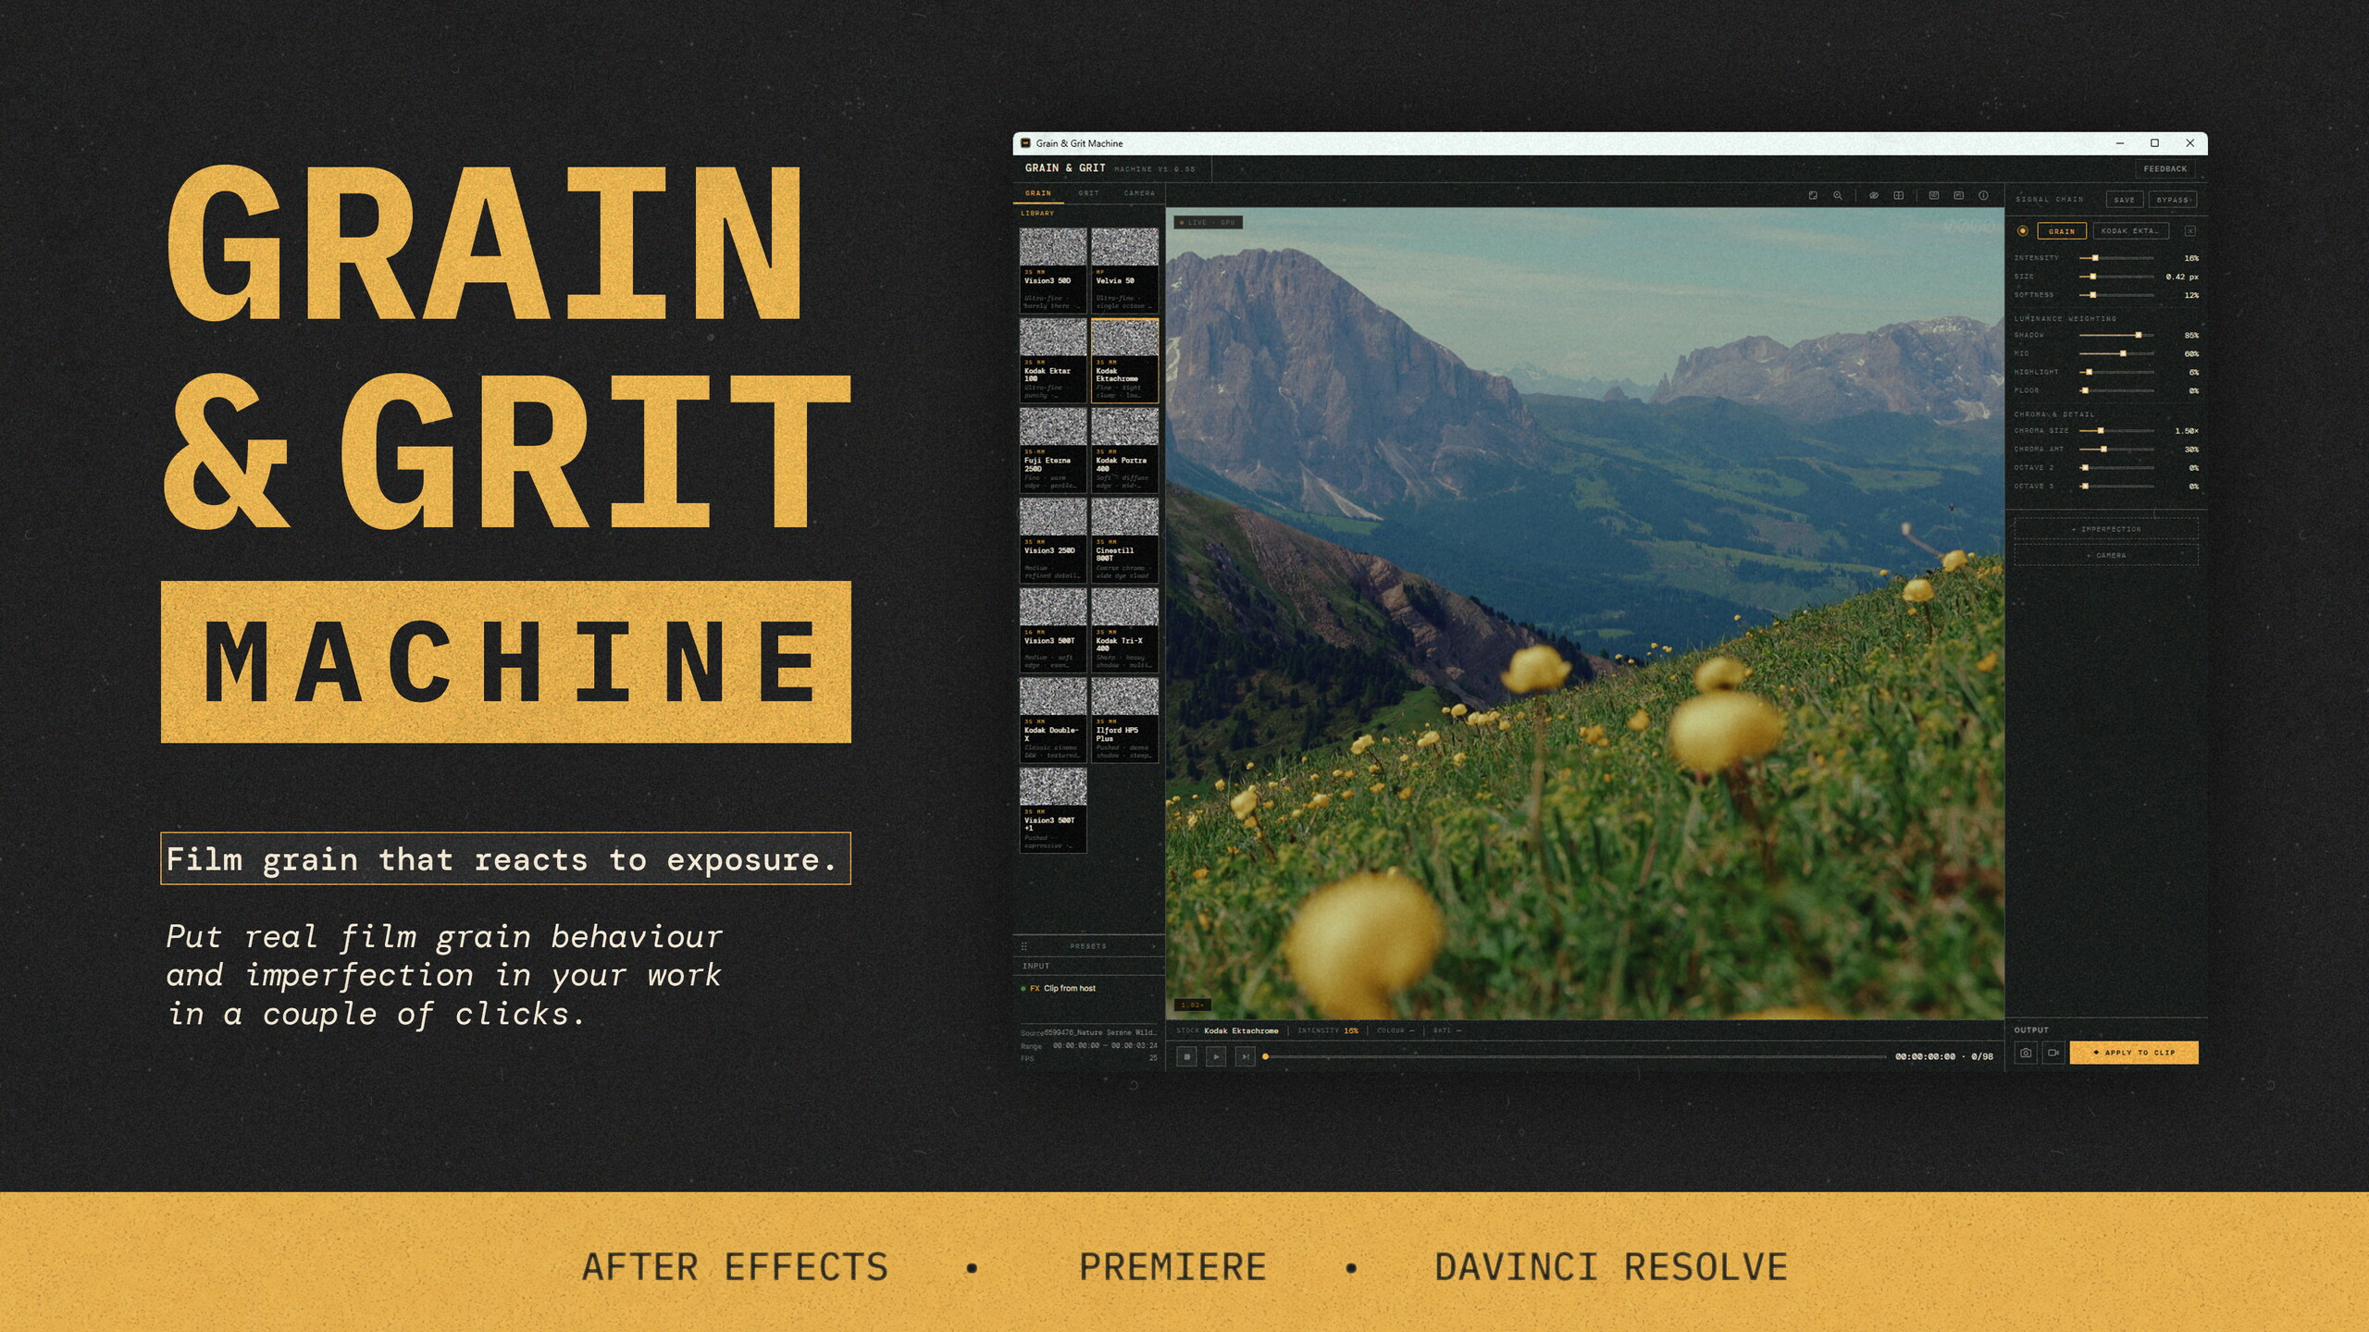Select the highlighted GRAIN module button
Viewport: 2369px width, 1332px height.
click(x=2062, y=231)
